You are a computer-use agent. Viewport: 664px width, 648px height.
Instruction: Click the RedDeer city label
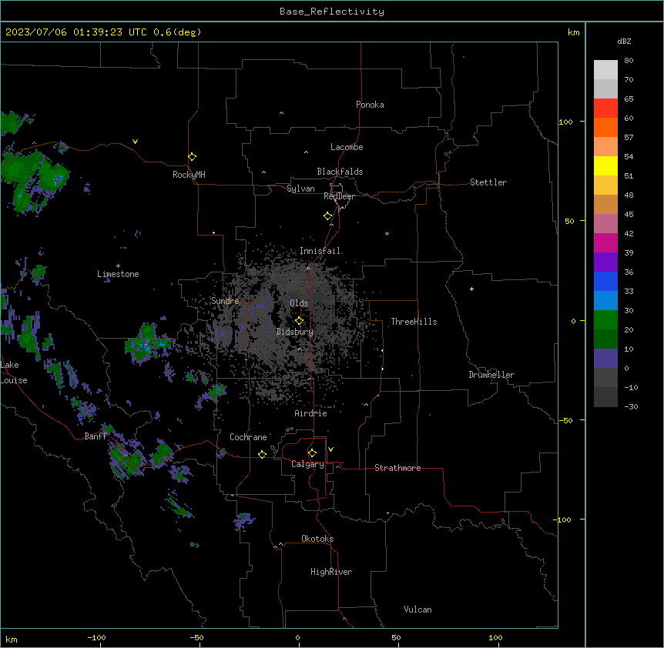click(x=339, y=196)
